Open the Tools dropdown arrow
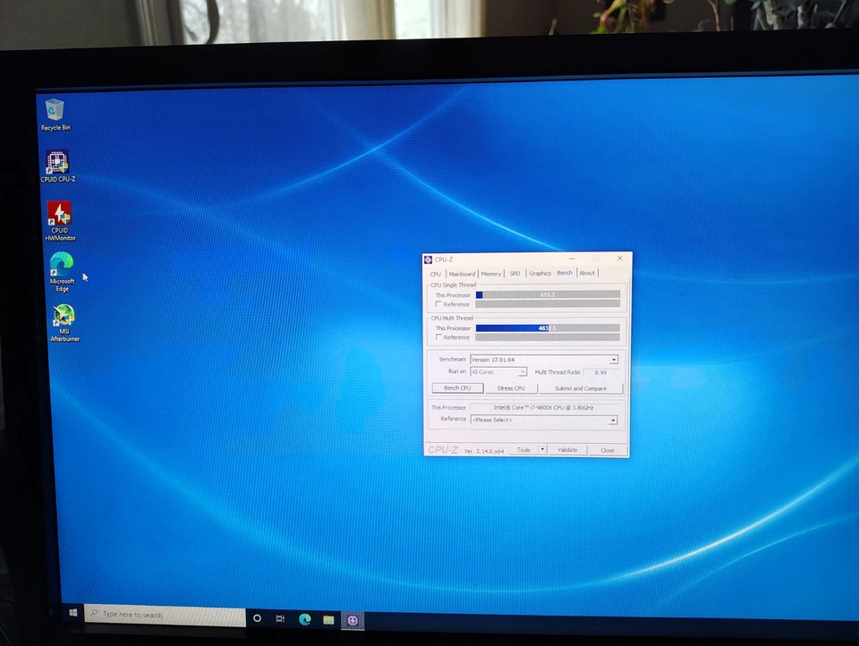This screenshot has height=646, width=859. [x=542, y=450]
